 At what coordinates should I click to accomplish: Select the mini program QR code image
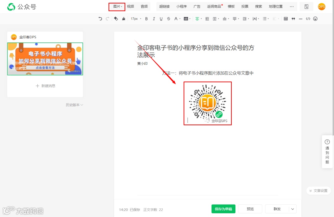(x=208, y=103)
